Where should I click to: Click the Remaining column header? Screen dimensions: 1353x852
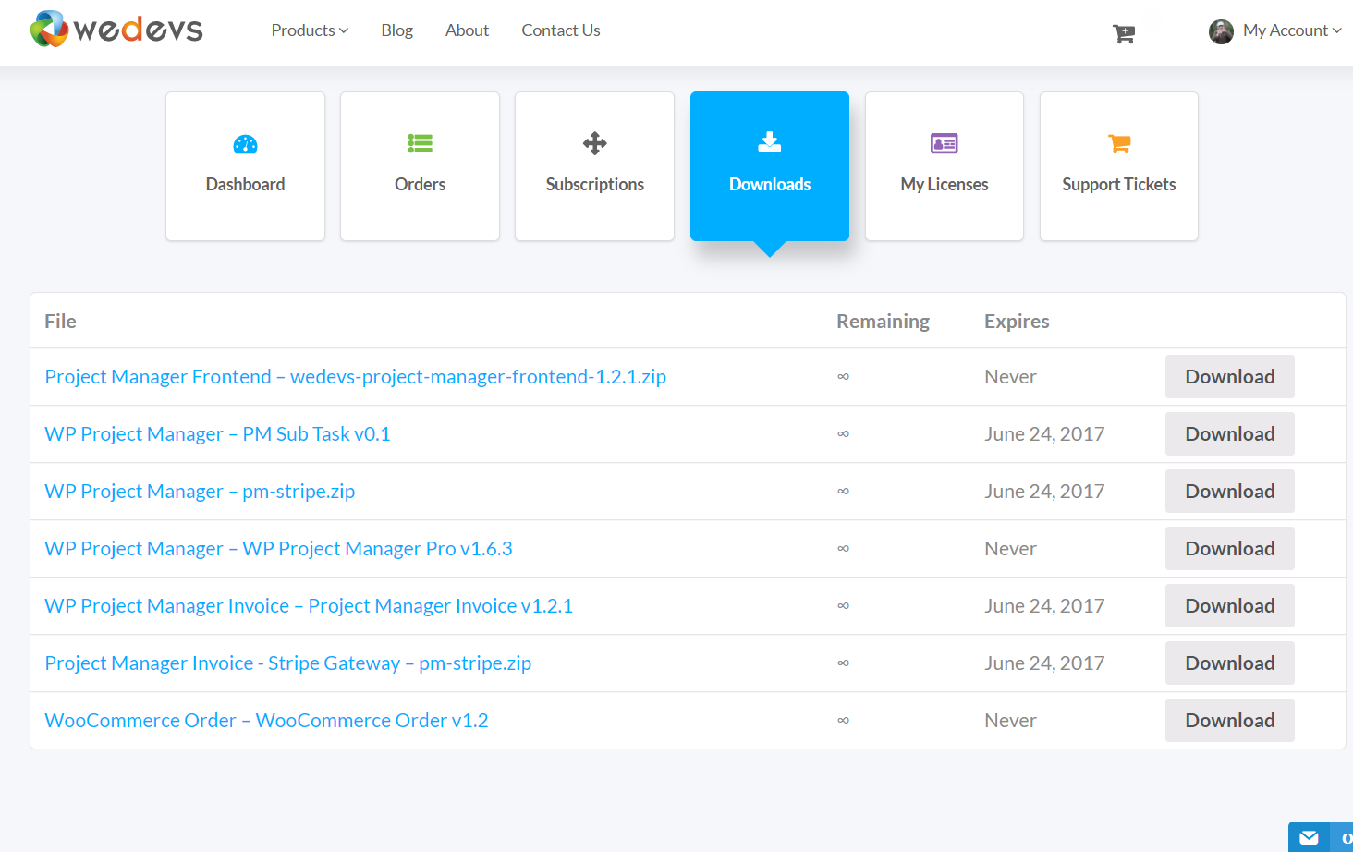884,322
